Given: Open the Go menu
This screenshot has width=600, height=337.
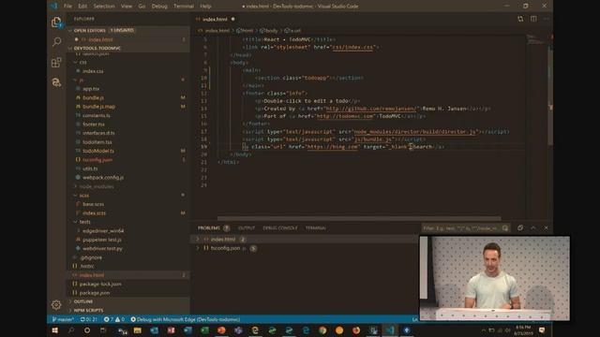Looking at the screenshot, I should pyautogui.click(x=142, y=7).
